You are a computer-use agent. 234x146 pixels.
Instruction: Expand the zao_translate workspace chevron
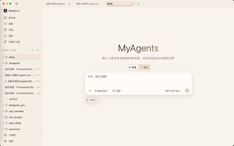3,111
